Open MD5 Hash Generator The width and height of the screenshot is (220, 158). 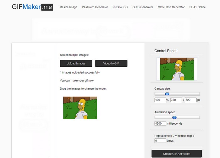tap(171, 7)
